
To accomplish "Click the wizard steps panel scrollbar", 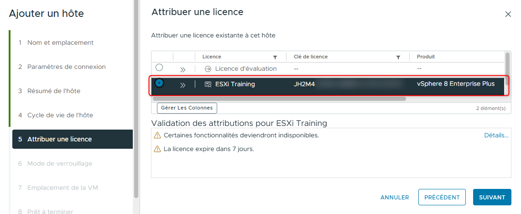I will [x=136, y=99].
